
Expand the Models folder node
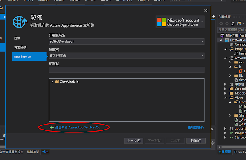coord(225,93)
